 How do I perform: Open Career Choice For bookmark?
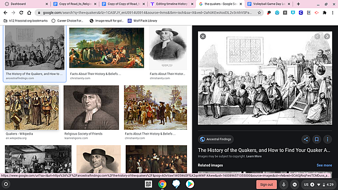tap(68, 21)
